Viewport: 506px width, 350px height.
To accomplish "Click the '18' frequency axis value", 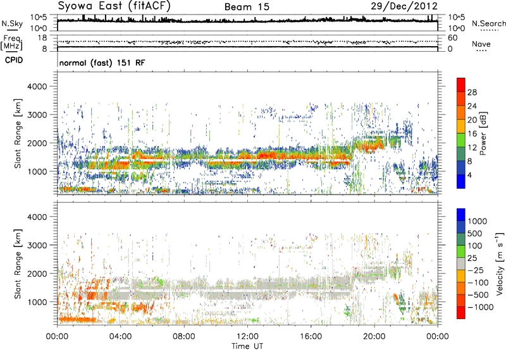I will (42, 38).
